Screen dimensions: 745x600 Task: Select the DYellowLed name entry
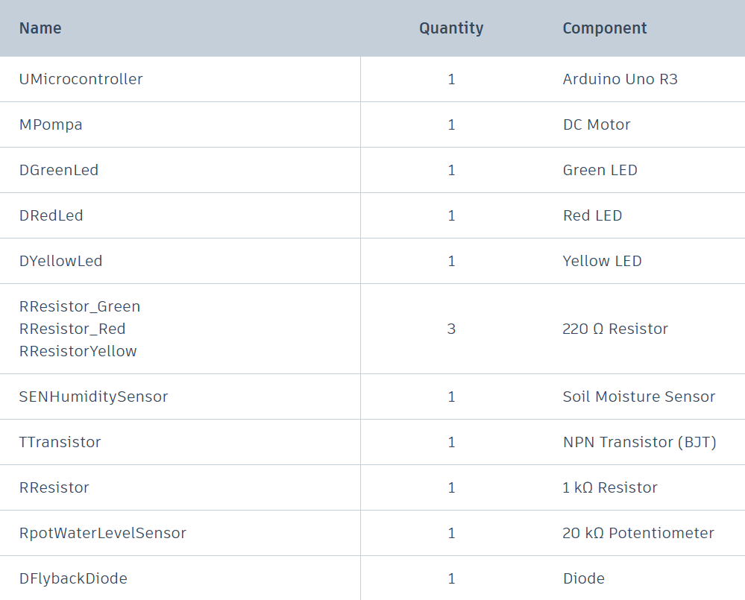(x=61, y=261)
